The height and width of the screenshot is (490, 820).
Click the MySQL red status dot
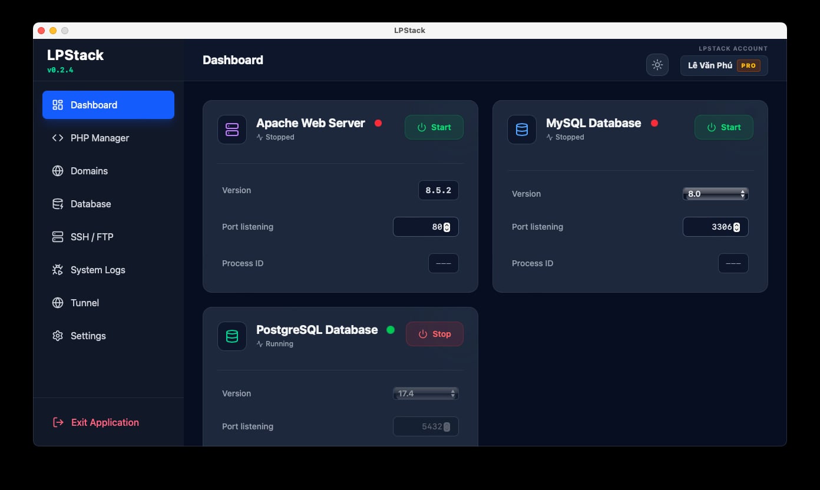654,123
